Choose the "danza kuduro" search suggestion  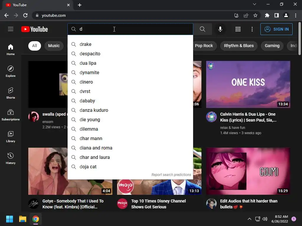tap(130, 110)
